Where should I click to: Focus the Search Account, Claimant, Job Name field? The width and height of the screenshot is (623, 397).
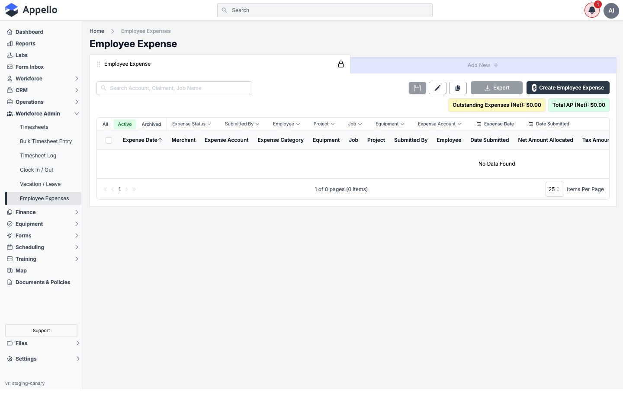tap(174, 88)
